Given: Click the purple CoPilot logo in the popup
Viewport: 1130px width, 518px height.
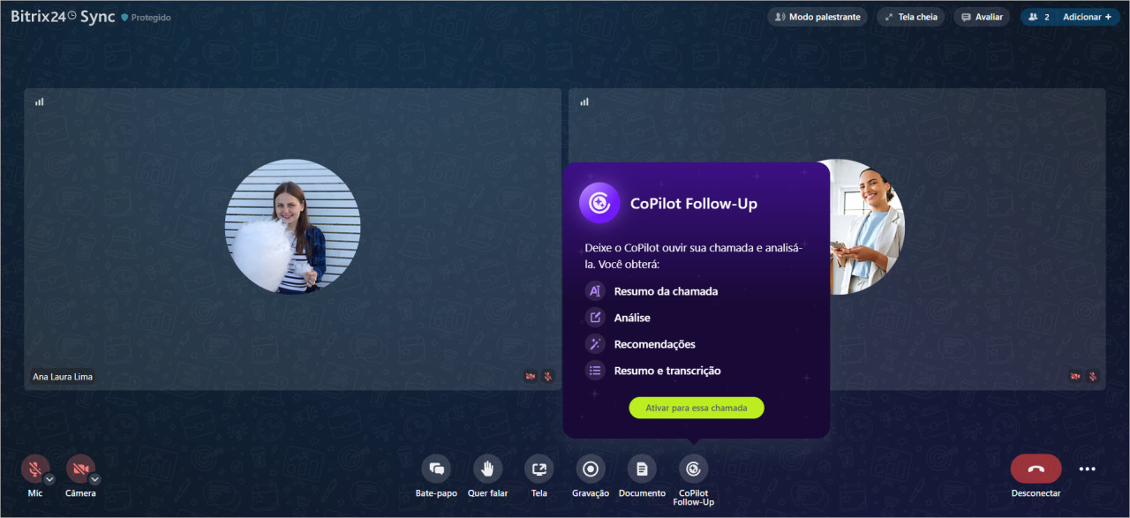Looking at the screenshot, I should (x=599, y=203).
